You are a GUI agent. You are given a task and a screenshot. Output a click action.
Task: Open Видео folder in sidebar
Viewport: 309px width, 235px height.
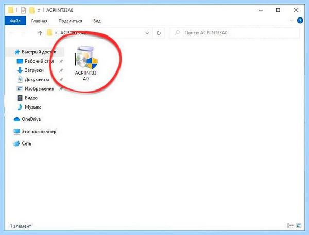(x=27, y=98)
